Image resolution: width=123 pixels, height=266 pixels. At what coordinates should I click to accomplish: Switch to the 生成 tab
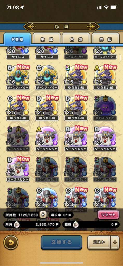pos(47,39)
